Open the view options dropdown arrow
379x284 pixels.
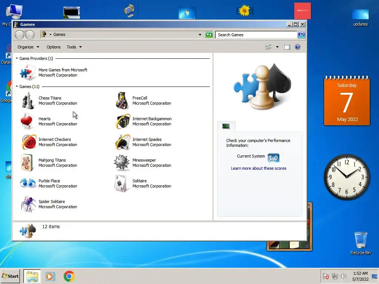coord(277,47)
